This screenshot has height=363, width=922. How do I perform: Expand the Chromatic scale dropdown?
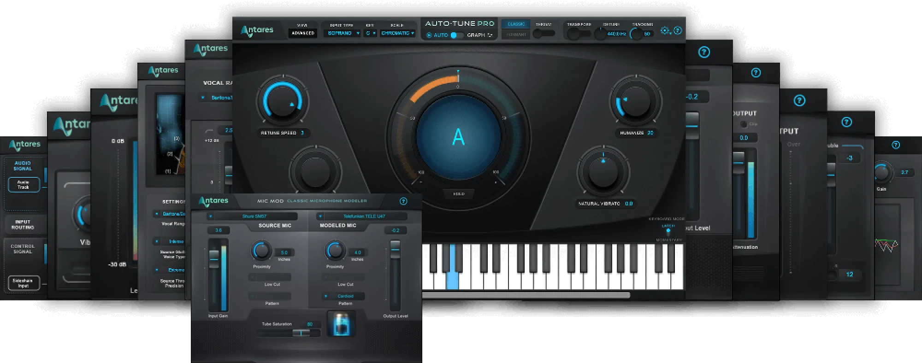tap(397, 33)
